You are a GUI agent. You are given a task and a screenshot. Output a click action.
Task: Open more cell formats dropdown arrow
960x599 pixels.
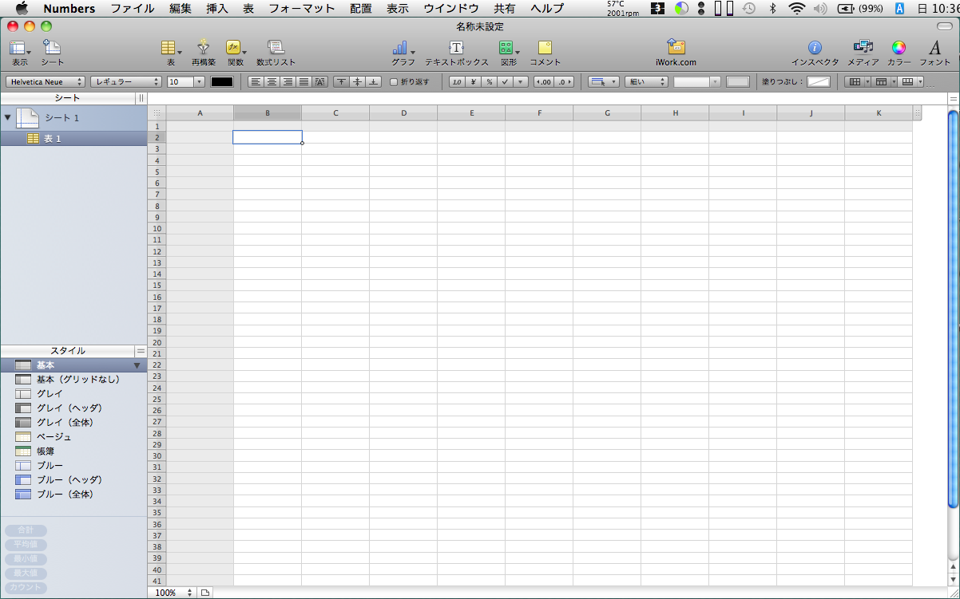[521, 81]
